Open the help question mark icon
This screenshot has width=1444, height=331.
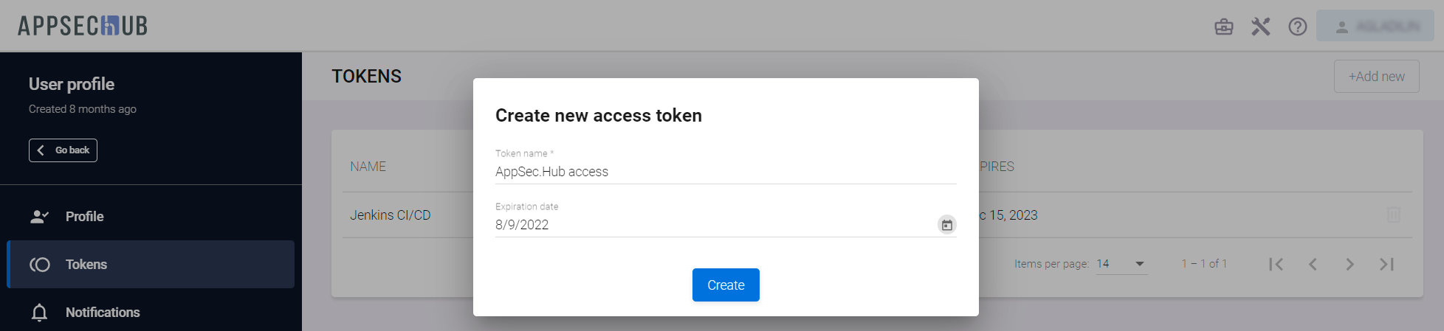[x=1298, y=27]
